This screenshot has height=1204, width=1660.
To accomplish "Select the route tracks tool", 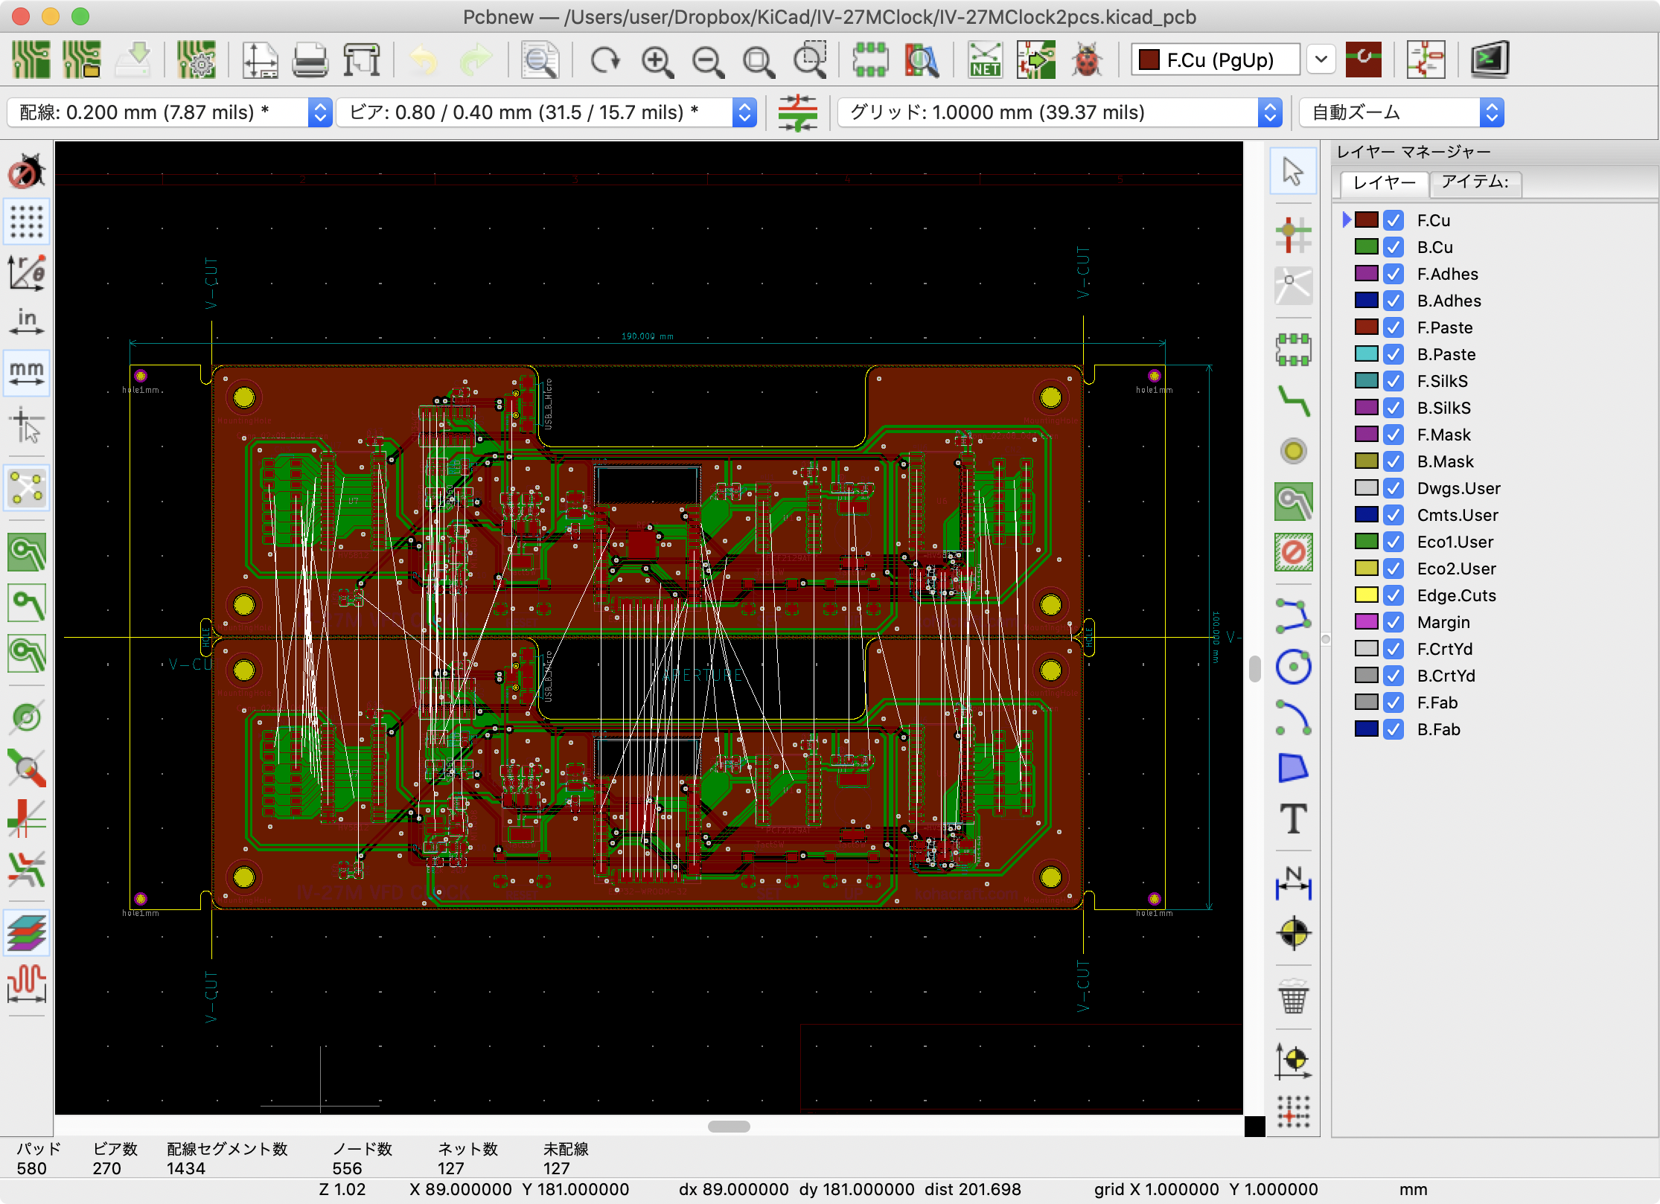I will coord(1293,402).
